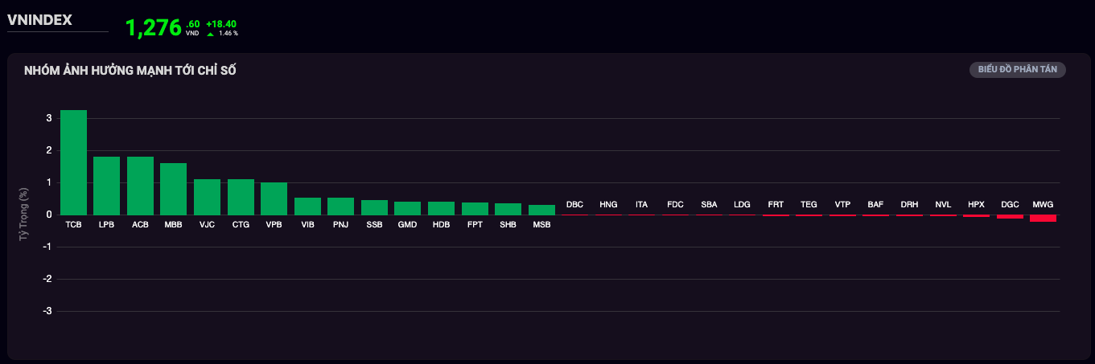
Task: Click the green up-arrow change indicator
Action: [x=211, y=35]
